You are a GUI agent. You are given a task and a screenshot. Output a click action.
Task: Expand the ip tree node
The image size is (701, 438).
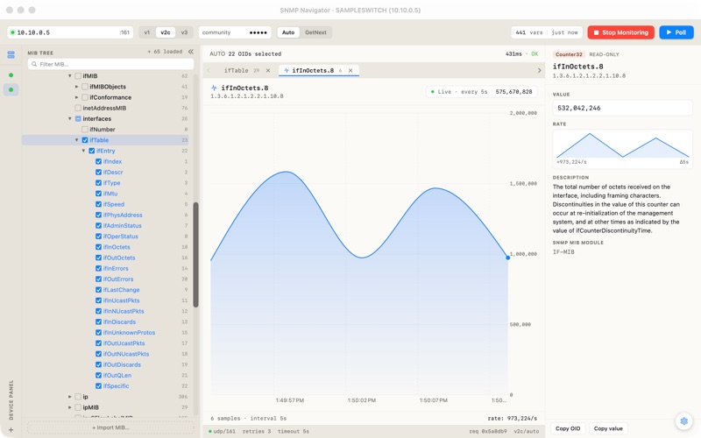(x=70, y=397)
